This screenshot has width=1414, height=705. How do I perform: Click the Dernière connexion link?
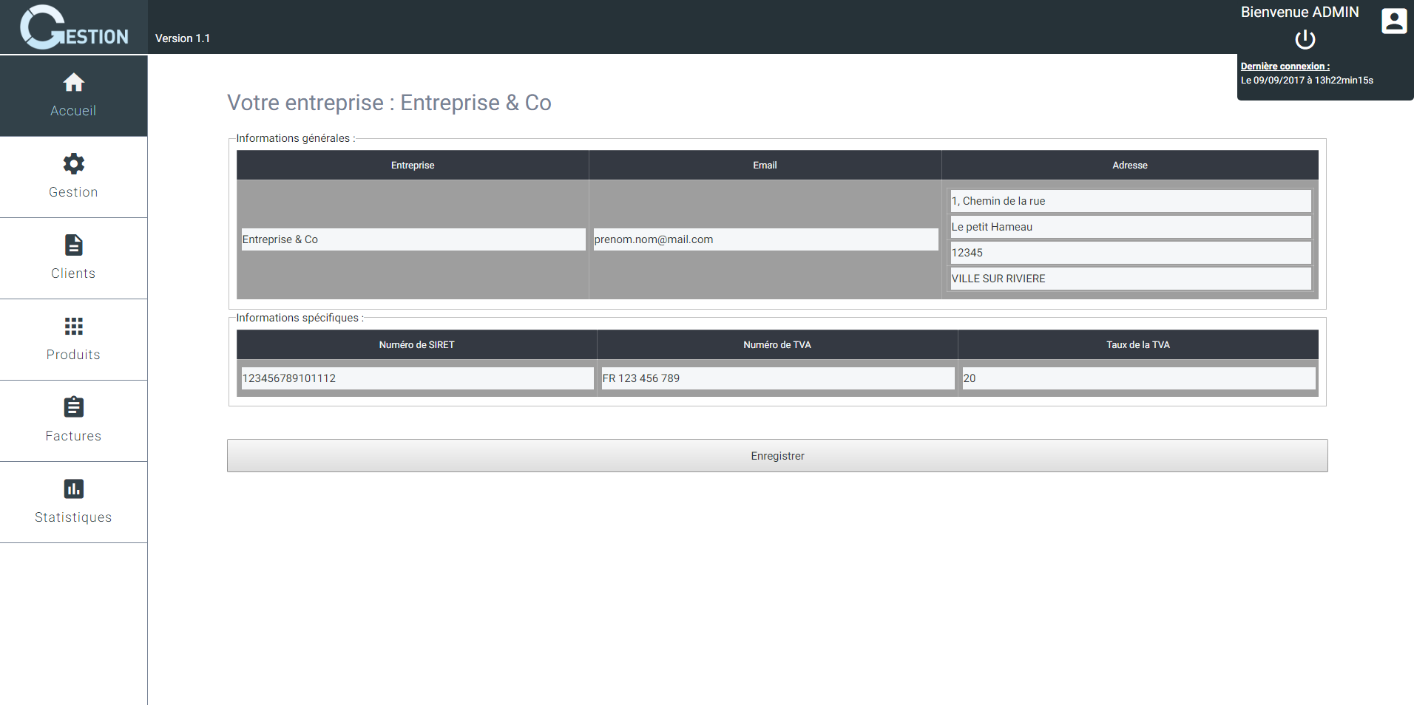point(1285,67)
